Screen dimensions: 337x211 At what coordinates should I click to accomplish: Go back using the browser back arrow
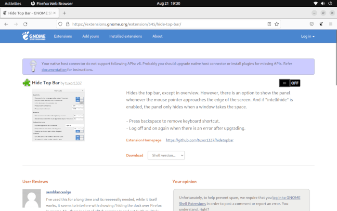tap(6, 24)
